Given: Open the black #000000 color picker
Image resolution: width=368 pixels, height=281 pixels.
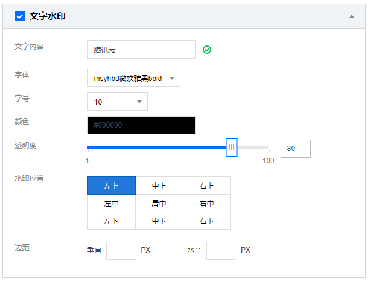Looking at the screenshot, I should point(142,125).
